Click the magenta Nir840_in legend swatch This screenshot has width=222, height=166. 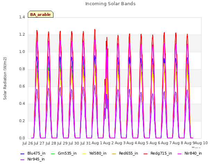click(x=180, y=154)
